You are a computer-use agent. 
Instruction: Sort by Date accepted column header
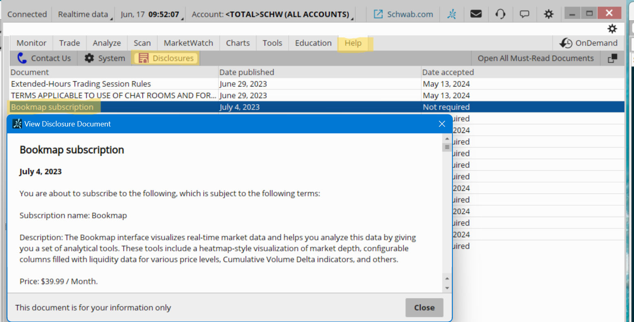(522, 72)
